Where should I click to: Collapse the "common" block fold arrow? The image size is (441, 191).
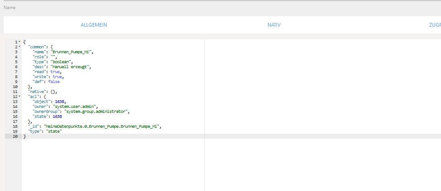(19, 47)
